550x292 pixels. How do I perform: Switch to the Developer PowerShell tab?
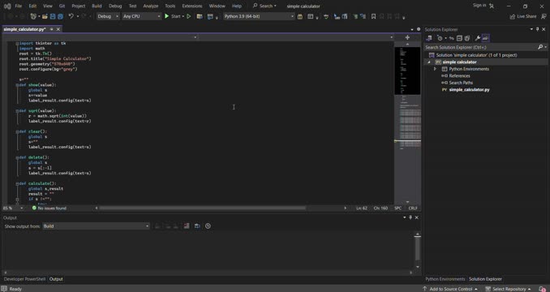(x=24, y=279)
